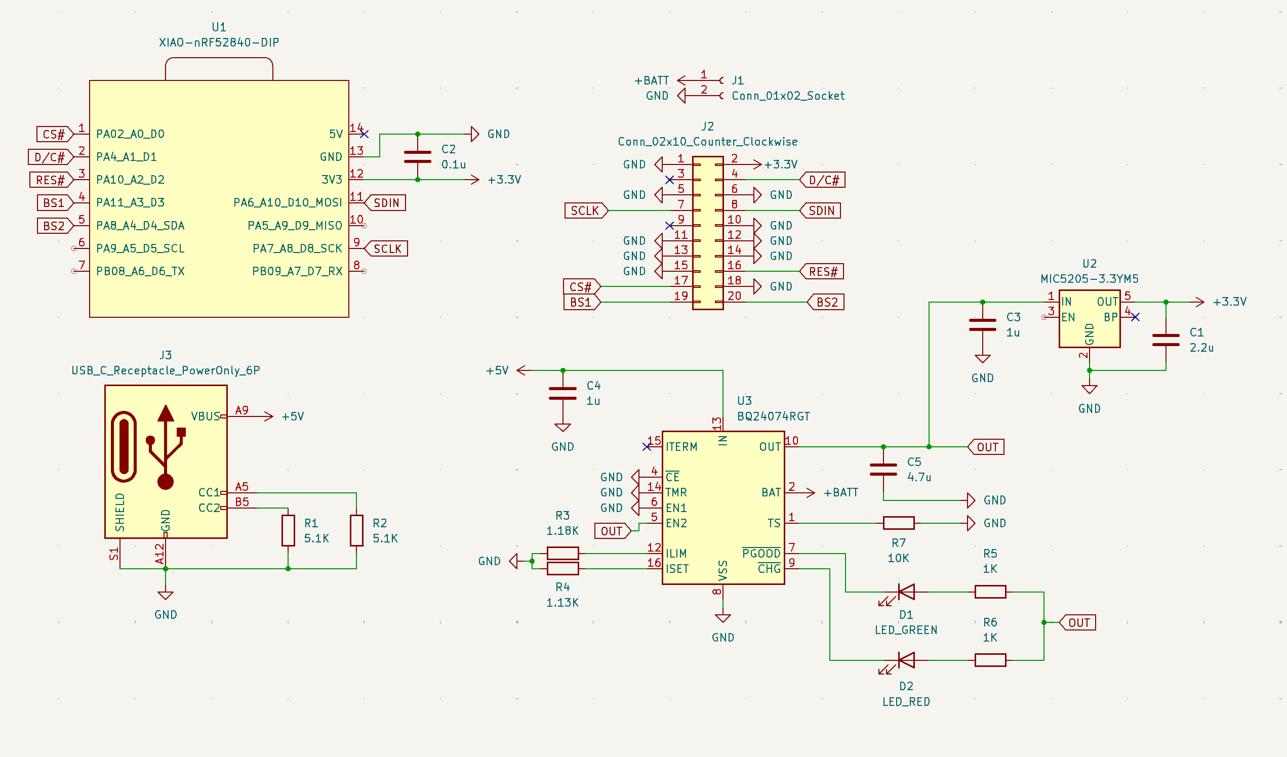Click the USB-C port outline in J3
Image resolution: width=1287 pixels, height=757 pixels.
click(124, 447)
